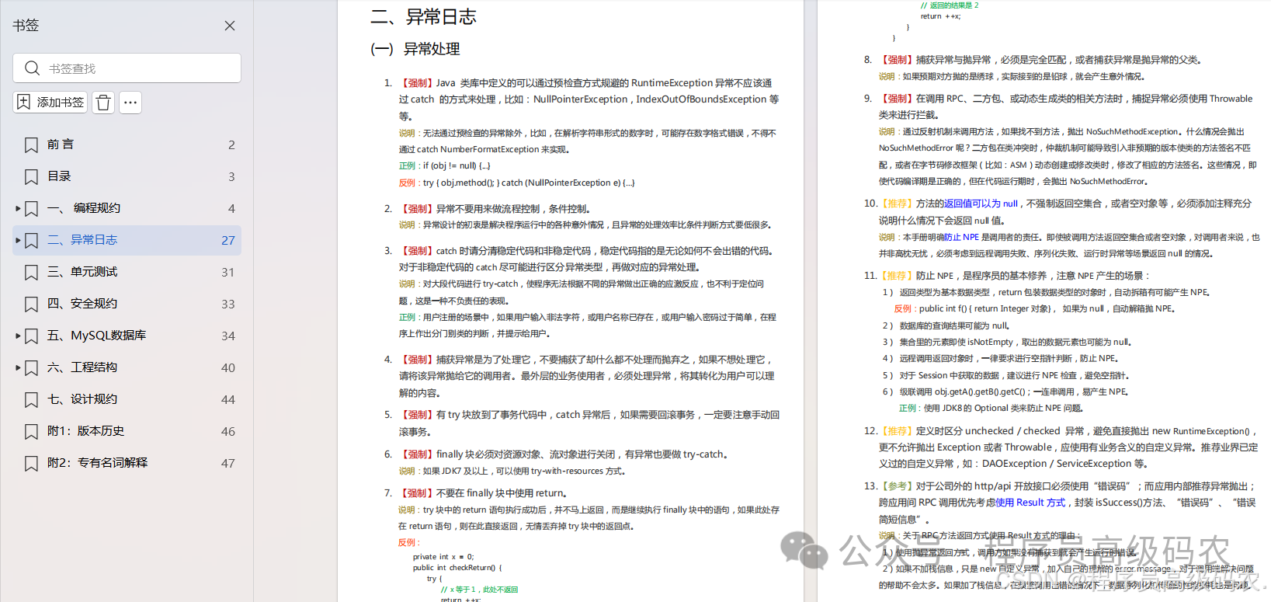Click the highlighted text 返回值可以为 null
The width and height of the screenshot is (1271, 602).
tap(981, 204)
